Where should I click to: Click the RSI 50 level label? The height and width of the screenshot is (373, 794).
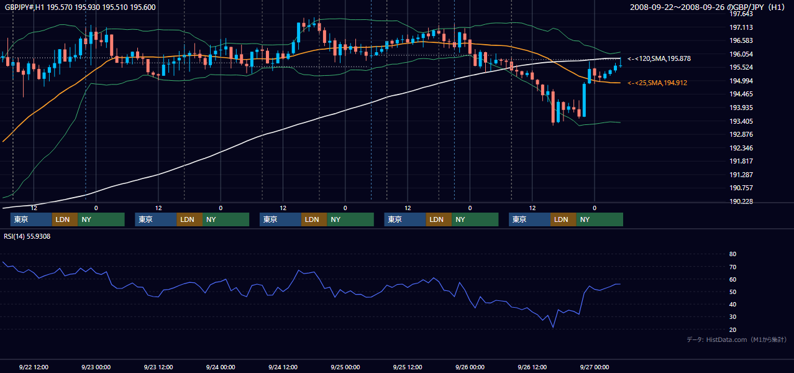[732, 292]
